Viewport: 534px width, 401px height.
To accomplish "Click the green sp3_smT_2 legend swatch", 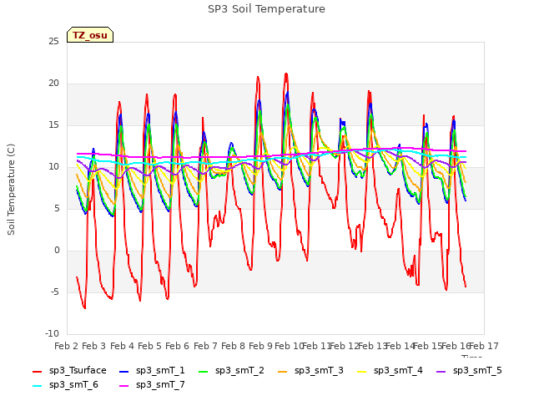I will tap(204, 371).
